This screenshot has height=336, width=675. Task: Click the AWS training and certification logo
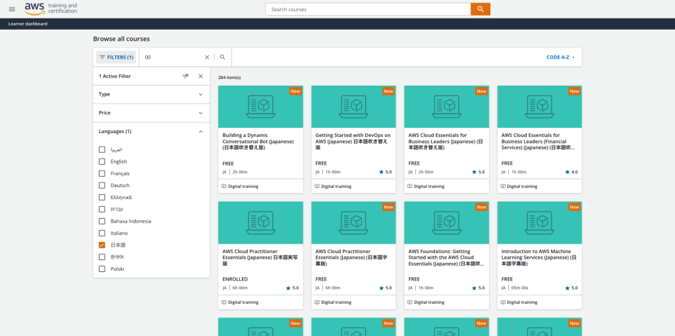pyautogui.click(x=51, y=8)
